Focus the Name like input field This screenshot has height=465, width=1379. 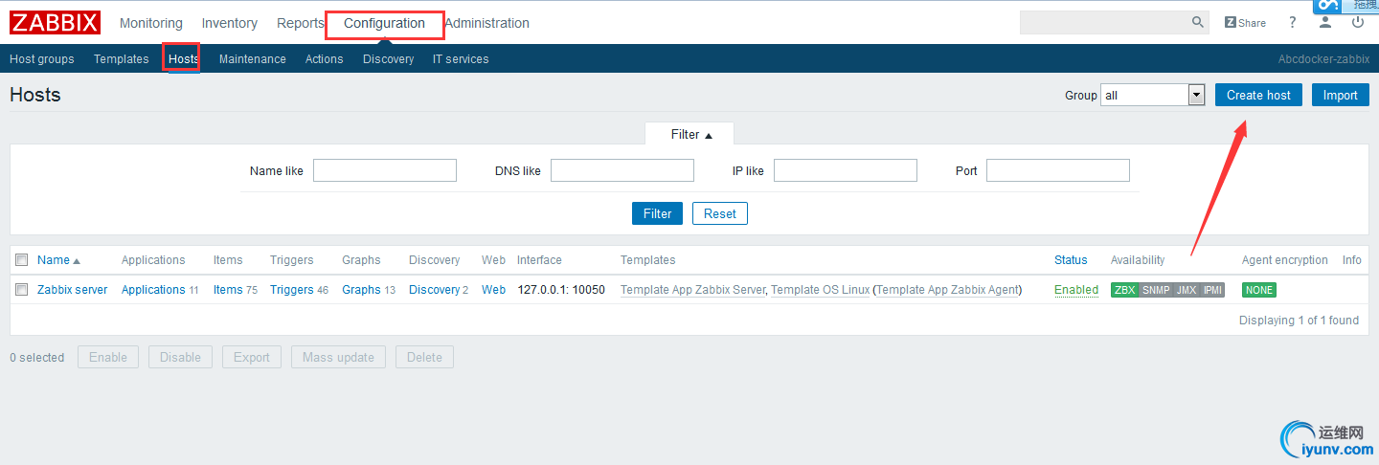click(385, 170)
